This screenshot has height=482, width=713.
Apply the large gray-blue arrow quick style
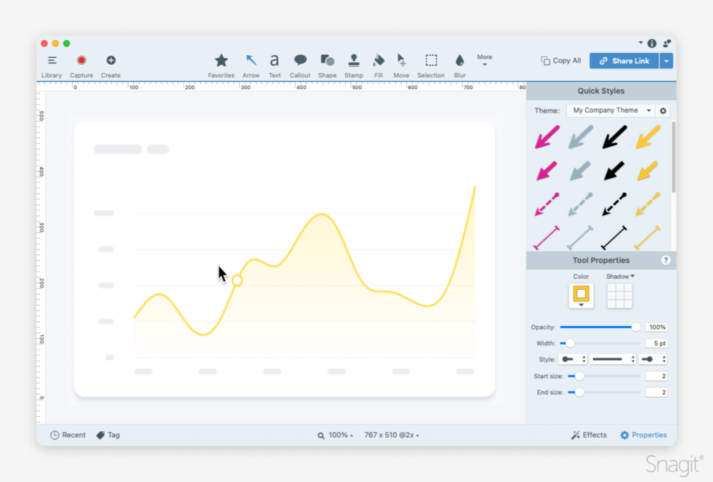click(581, 137)
